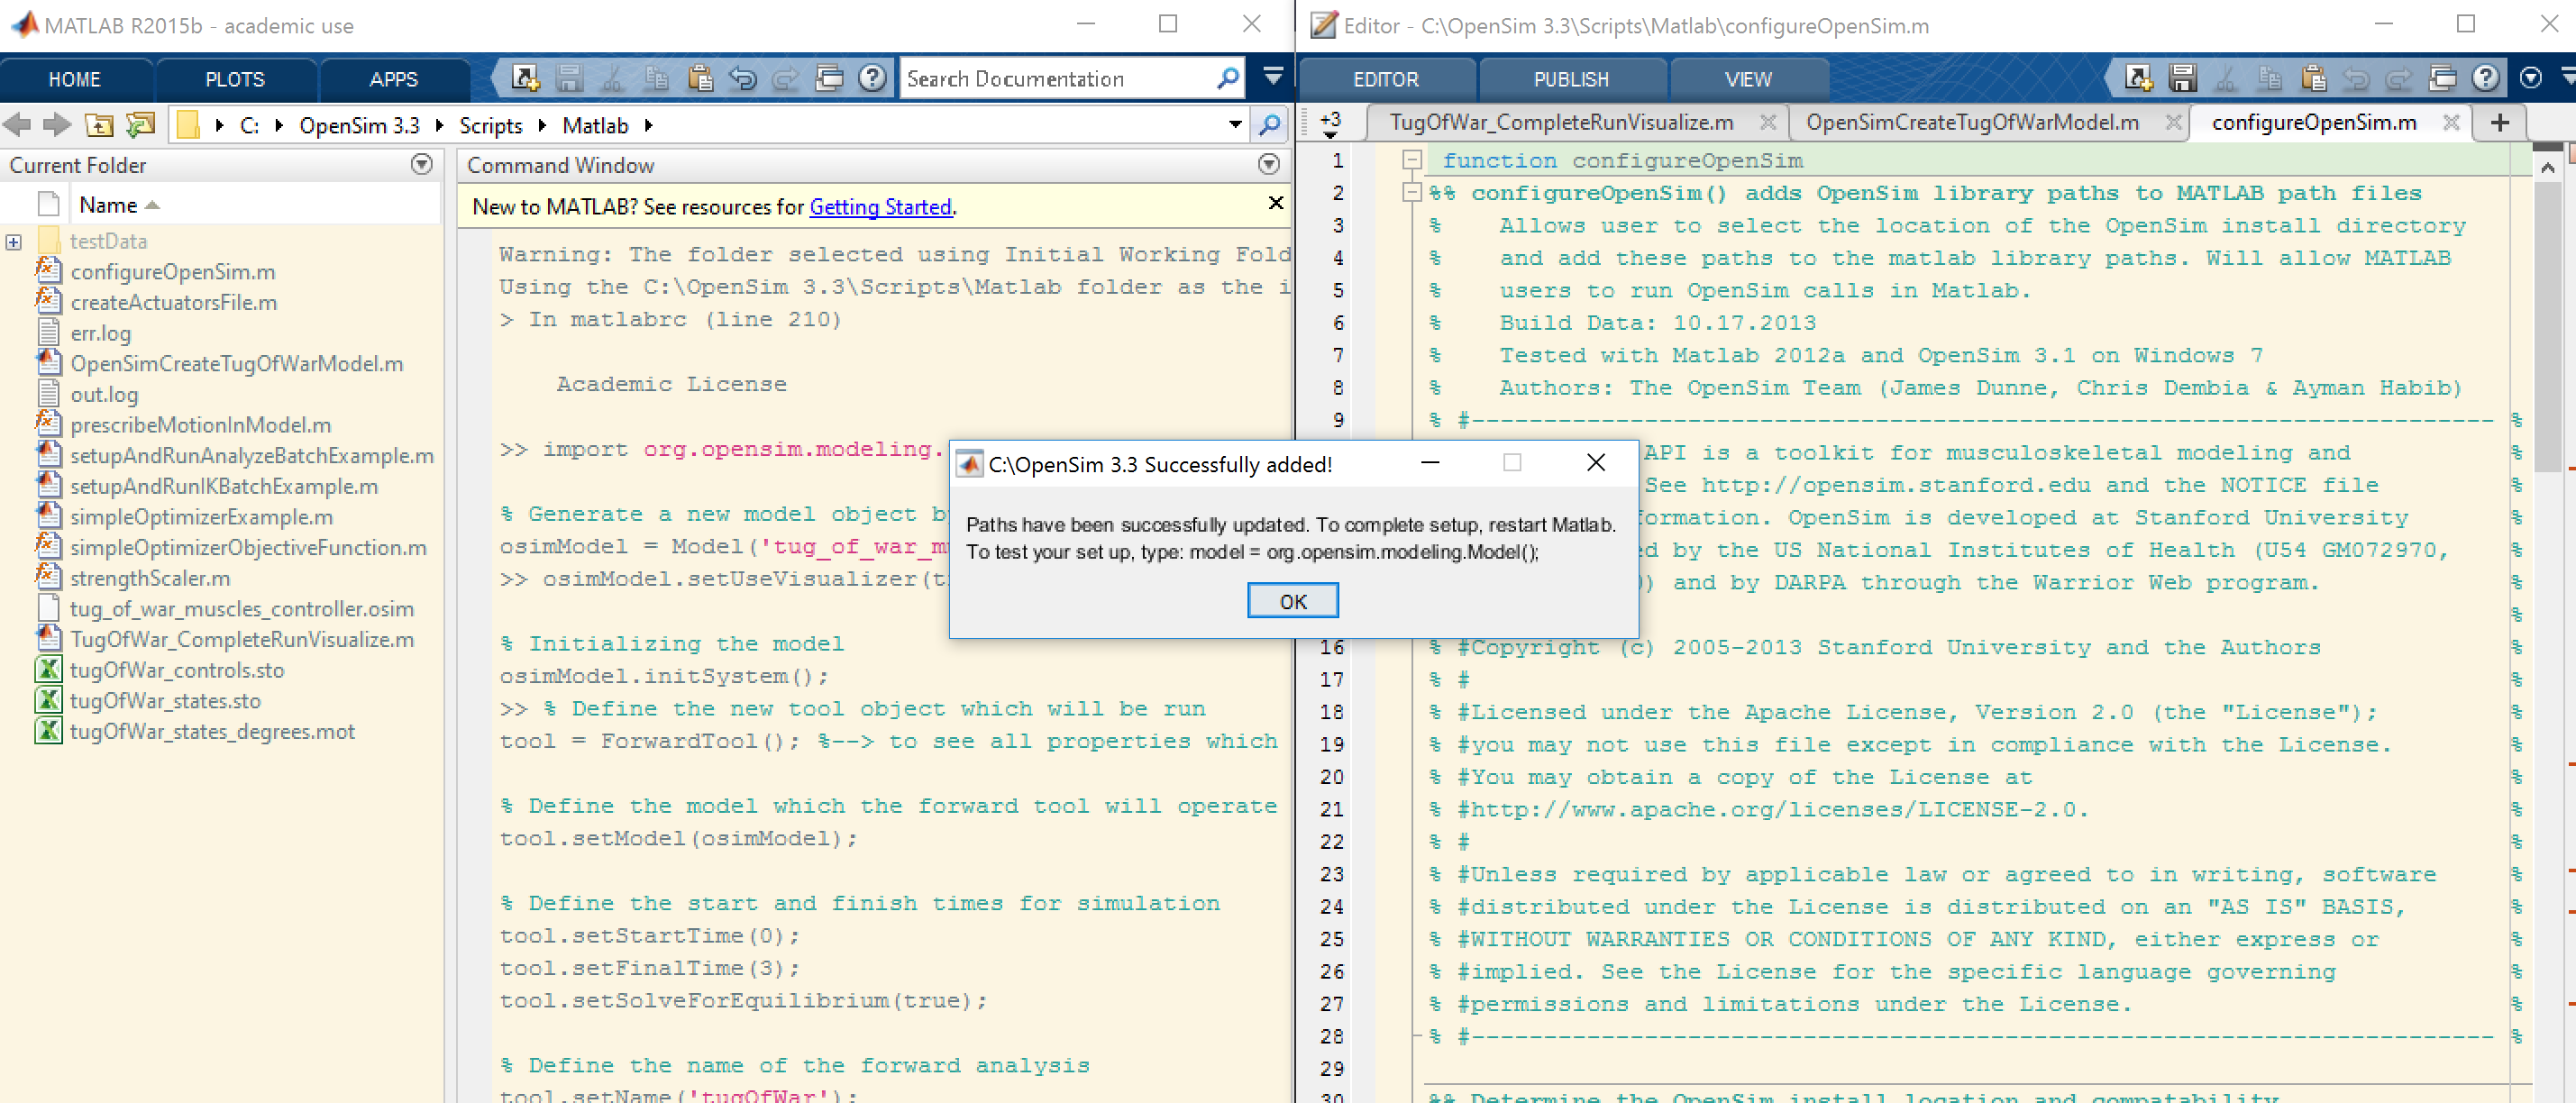
Task: Close OpenSimCreateTugOfWarModel.m editor tab
Action: 2173,122
